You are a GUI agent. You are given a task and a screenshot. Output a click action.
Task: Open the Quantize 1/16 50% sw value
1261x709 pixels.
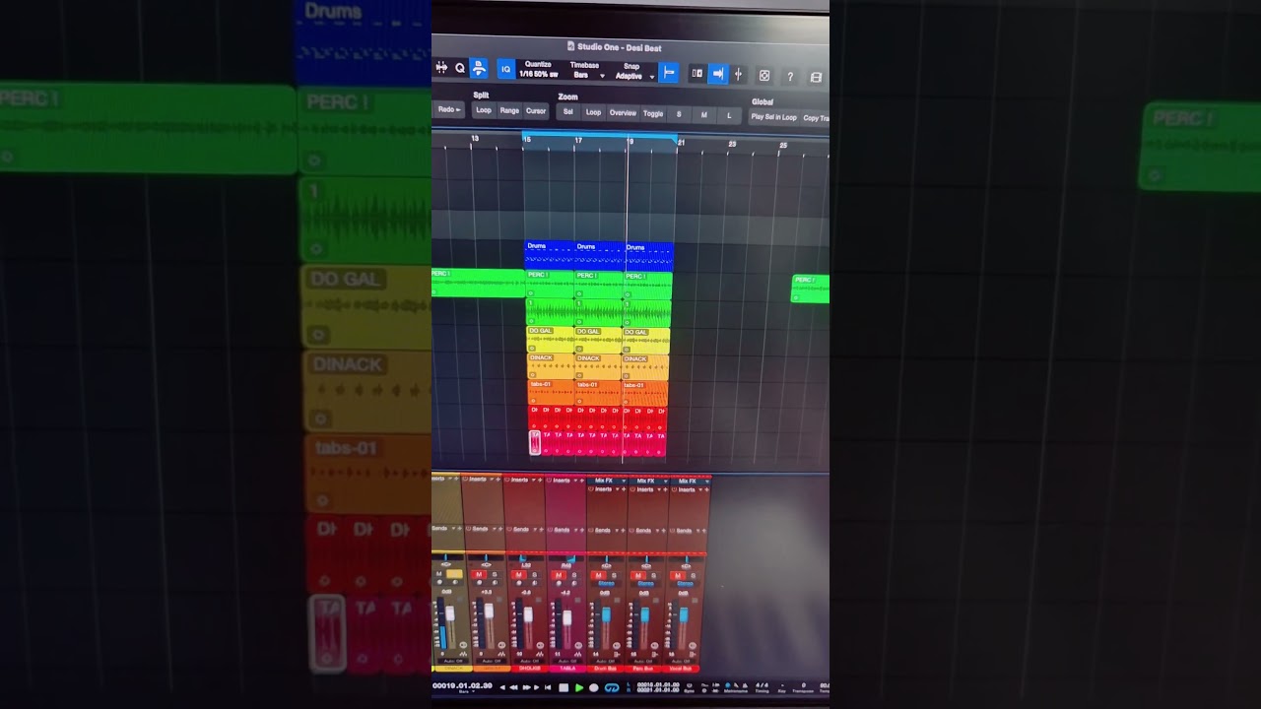coord(539,74)
